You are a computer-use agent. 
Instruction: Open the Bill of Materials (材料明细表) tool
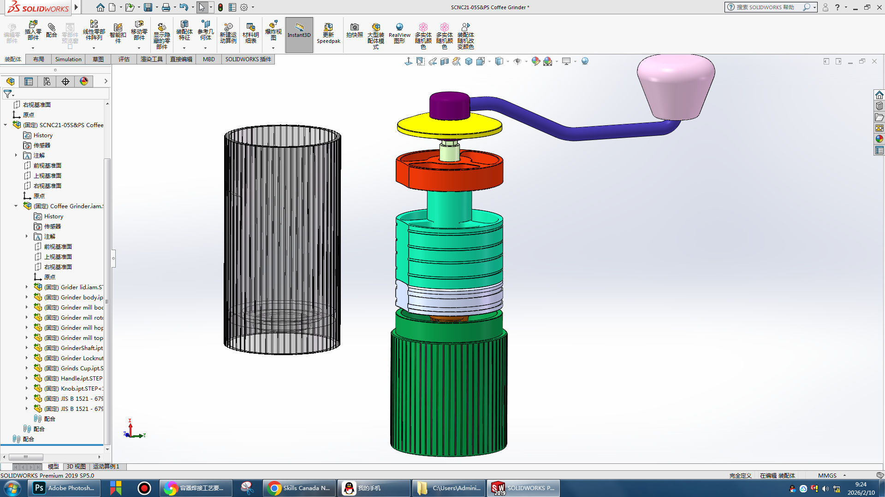(x=250, y=33)
